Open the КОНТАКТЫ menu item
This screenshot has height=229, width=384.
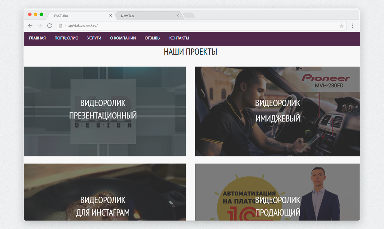click(179, 38)
